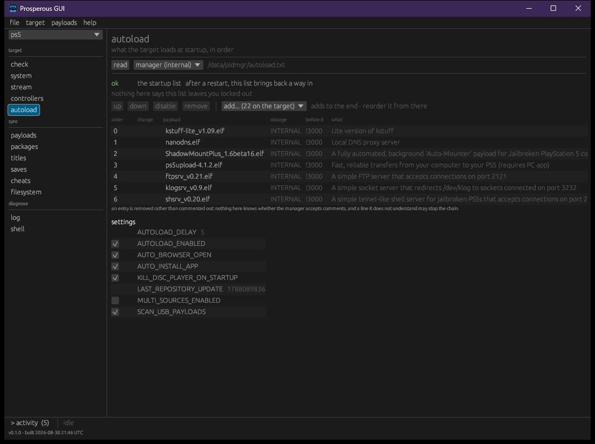Open the payloads menu
The image size is (595, 444).
tap(64, 22)
